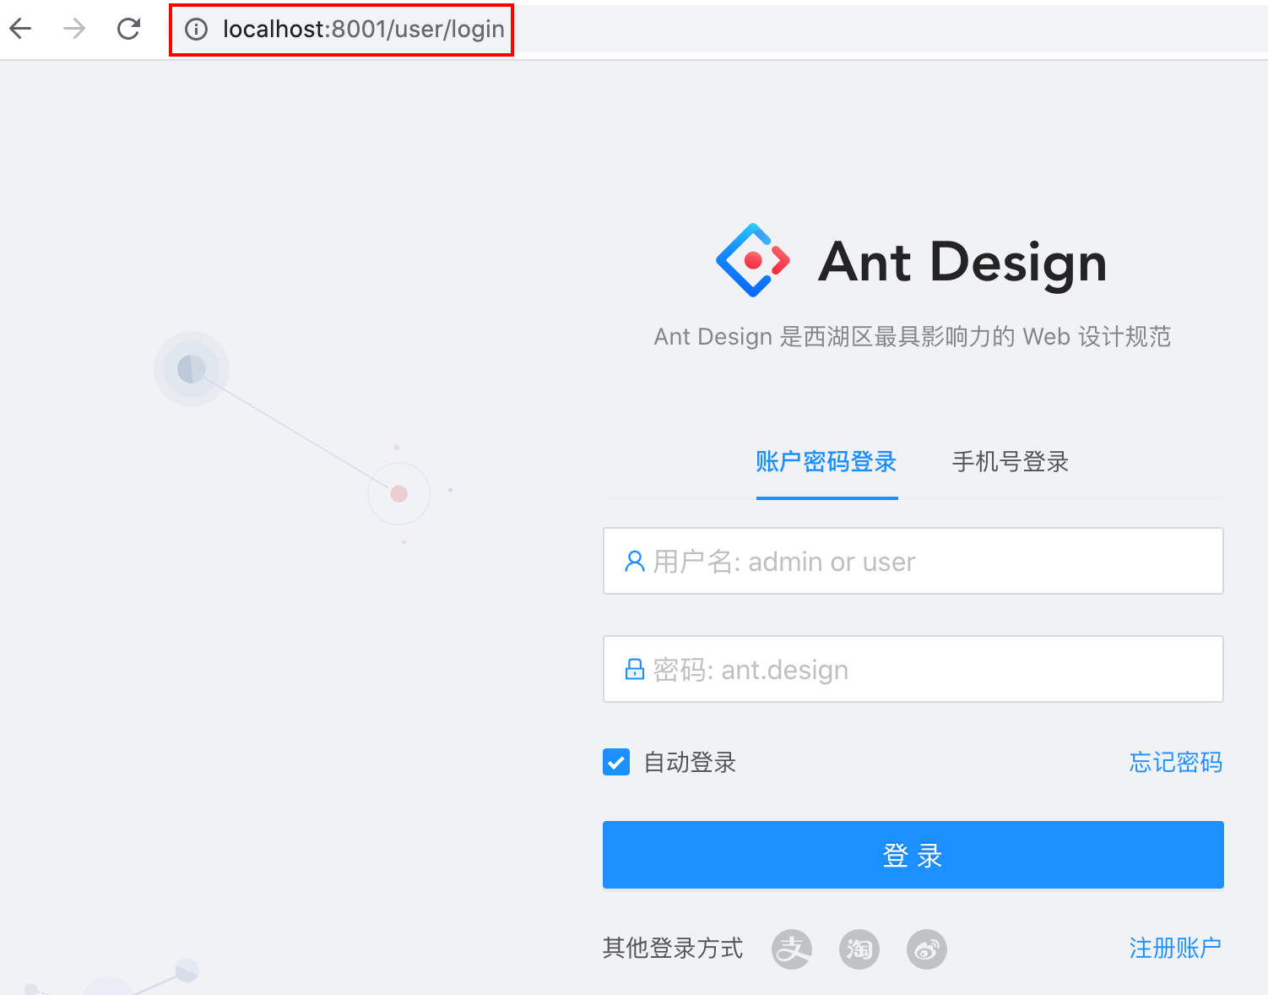Click the user icon in the username field
The height and width of the screenshot is (995, 1268).
[634, 561]
